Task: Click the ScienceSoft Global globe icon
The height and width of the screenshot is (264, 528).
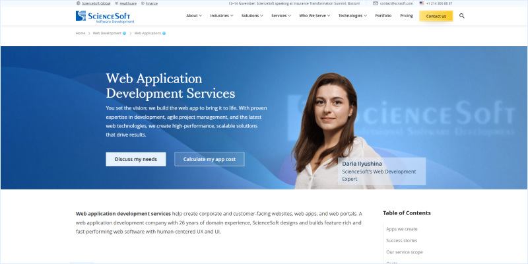Action: pos(78,3)
